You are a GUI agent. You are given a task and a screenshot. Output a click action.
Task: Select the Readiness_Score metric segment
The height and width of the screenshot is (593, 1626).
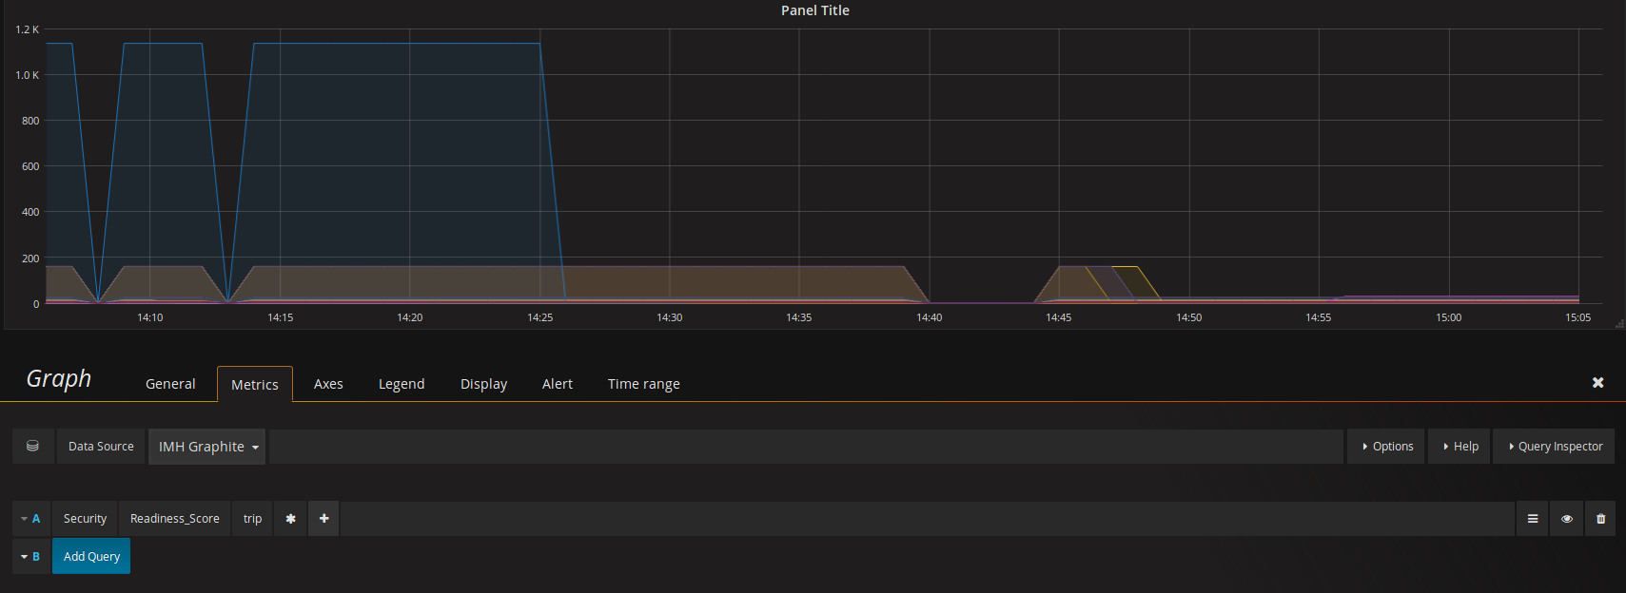[x=174, y=519]
